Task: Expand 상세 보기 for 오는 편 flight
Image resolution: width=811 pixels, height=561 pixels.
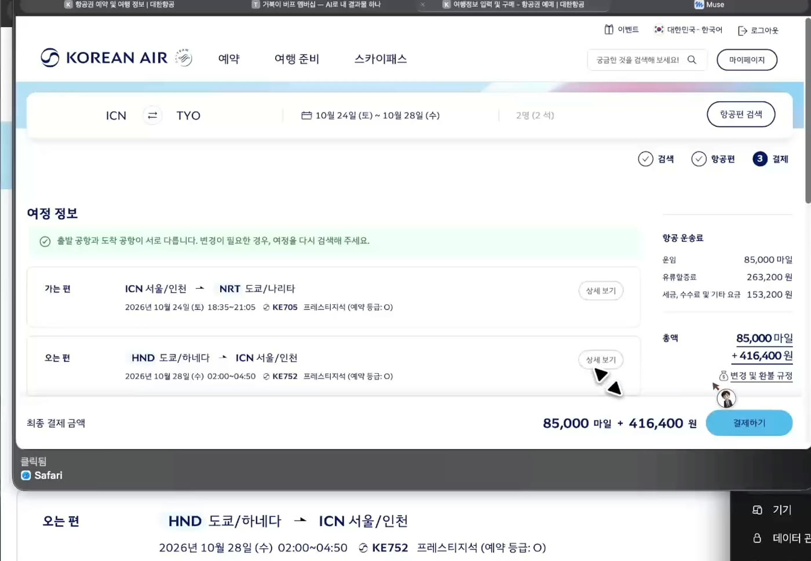Action: (x=601, y=360)
